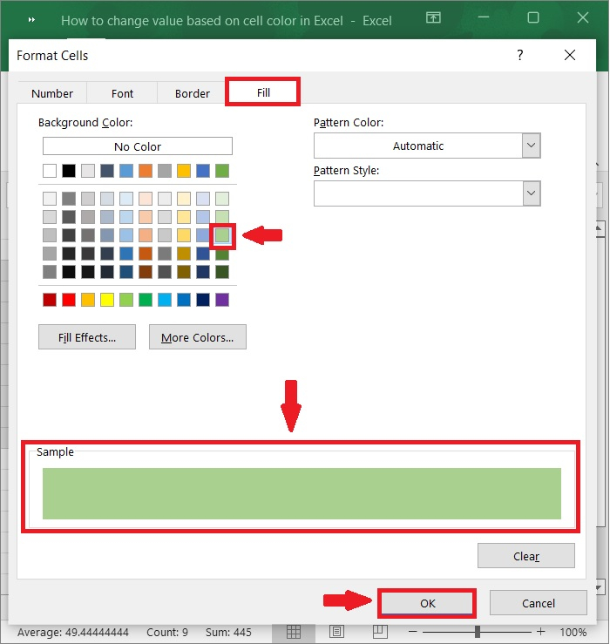Switch to Page Layout view
This screenshot has height=644, width=610.
click(337, 632)
